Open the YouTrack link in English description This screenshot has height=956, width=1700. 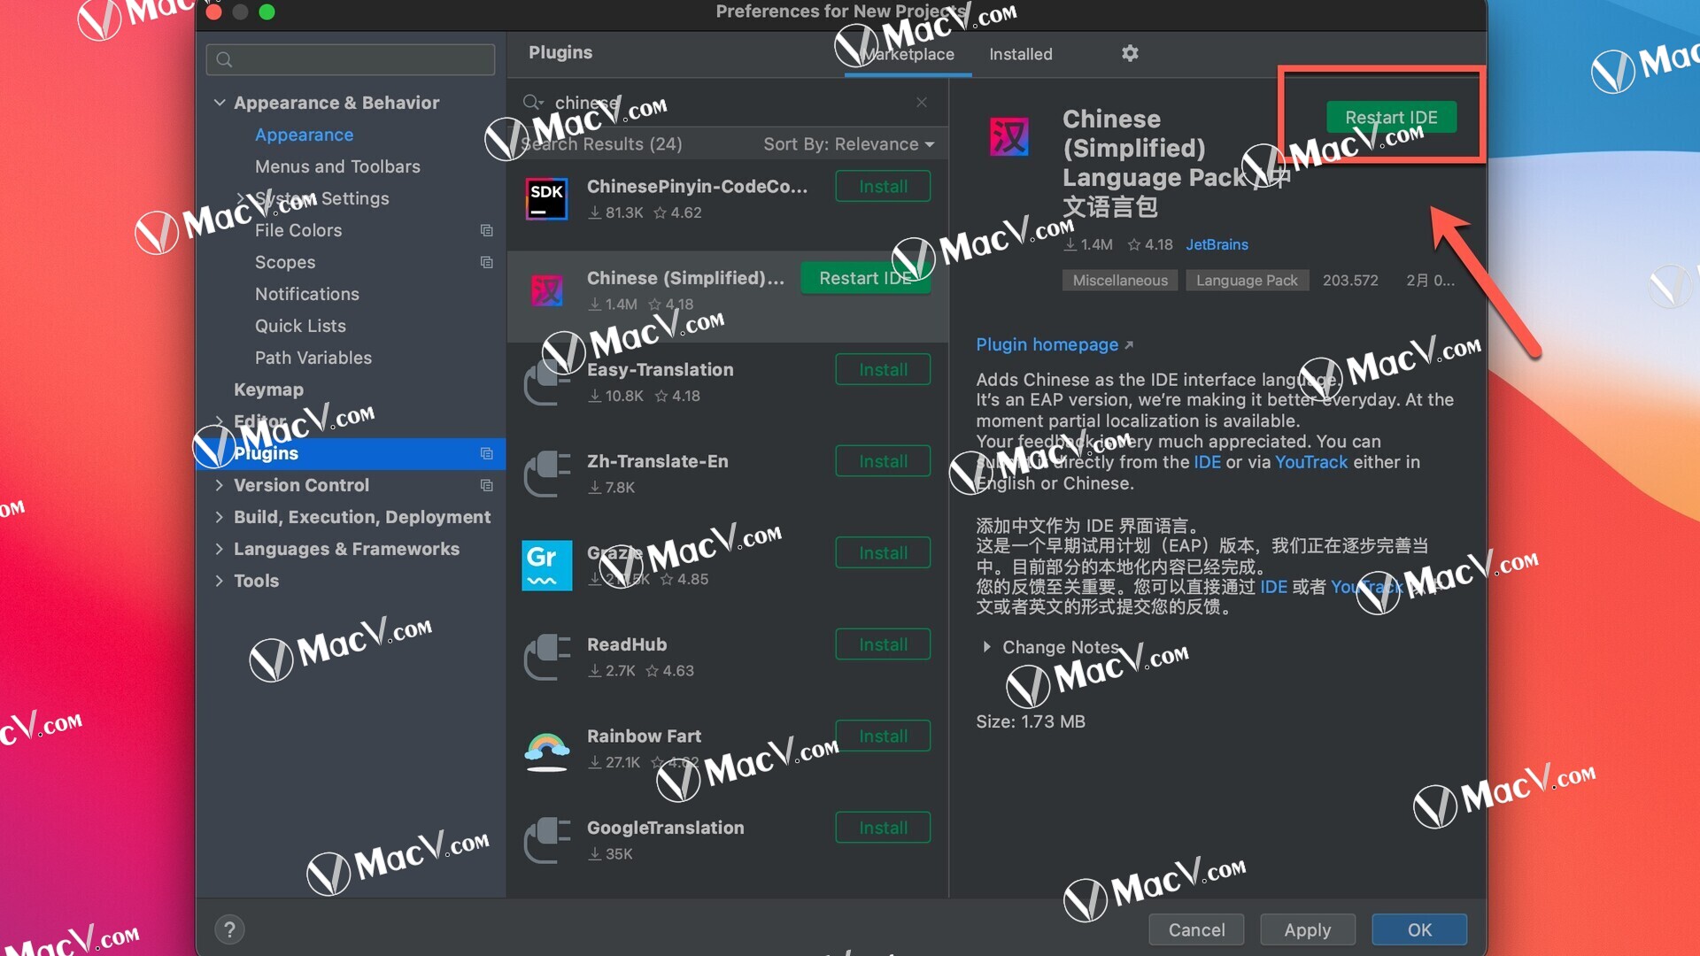[1311, 462]
